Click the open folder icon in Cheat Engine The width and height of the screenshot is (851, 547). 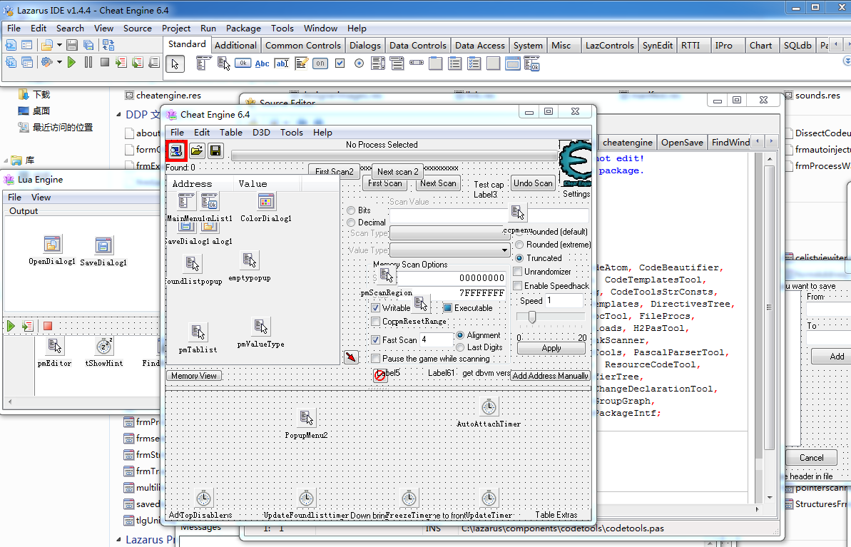pyautogui.click(x=196, y=151)
